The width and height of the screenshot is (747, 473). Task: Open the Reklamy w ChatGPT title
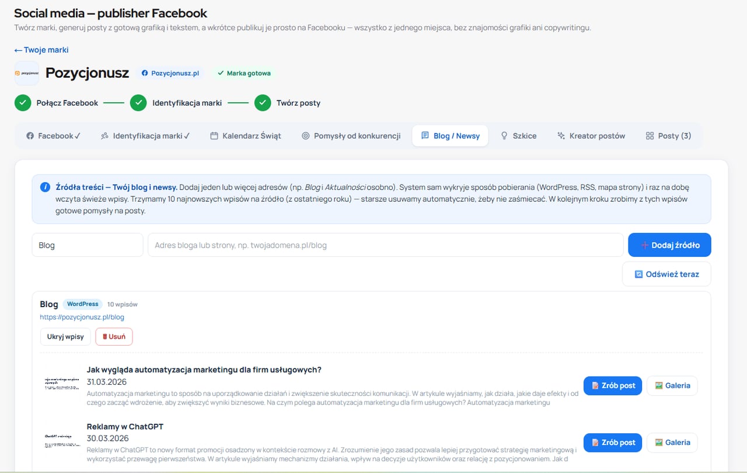click(125, 426)
